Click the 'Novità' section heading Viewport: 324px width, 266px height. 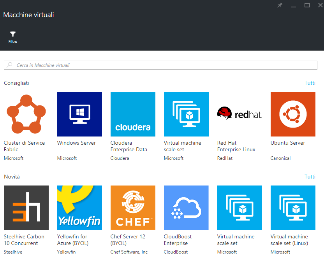[x=12, y=177]
